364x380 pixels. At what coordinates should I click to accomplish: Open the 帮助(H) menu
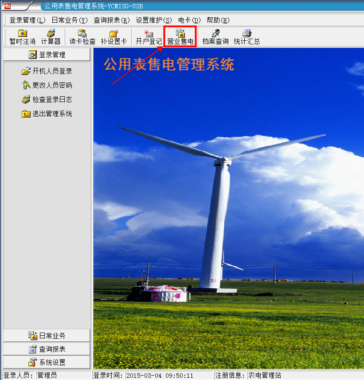(218, 20)
